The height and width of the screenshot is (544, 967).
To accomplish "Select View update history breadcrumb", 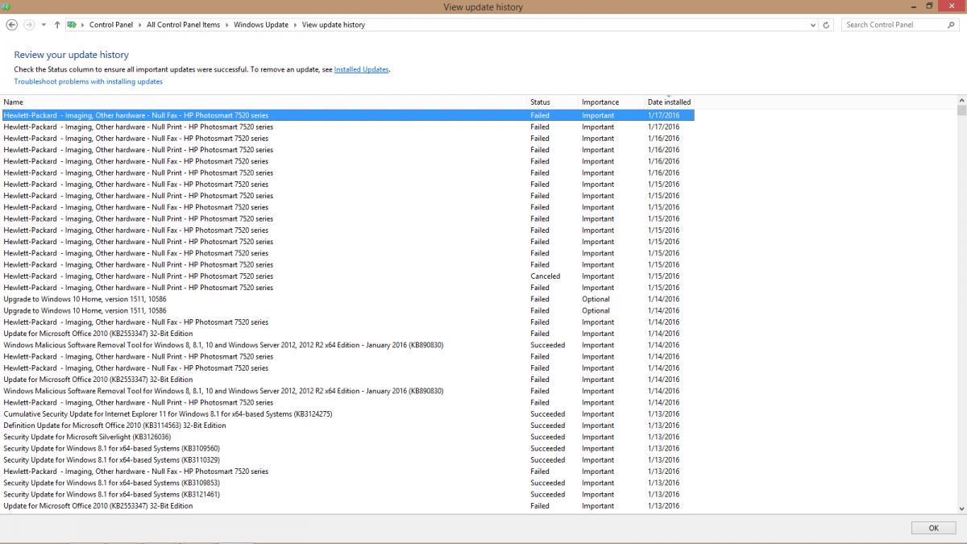I will point(334,25).
